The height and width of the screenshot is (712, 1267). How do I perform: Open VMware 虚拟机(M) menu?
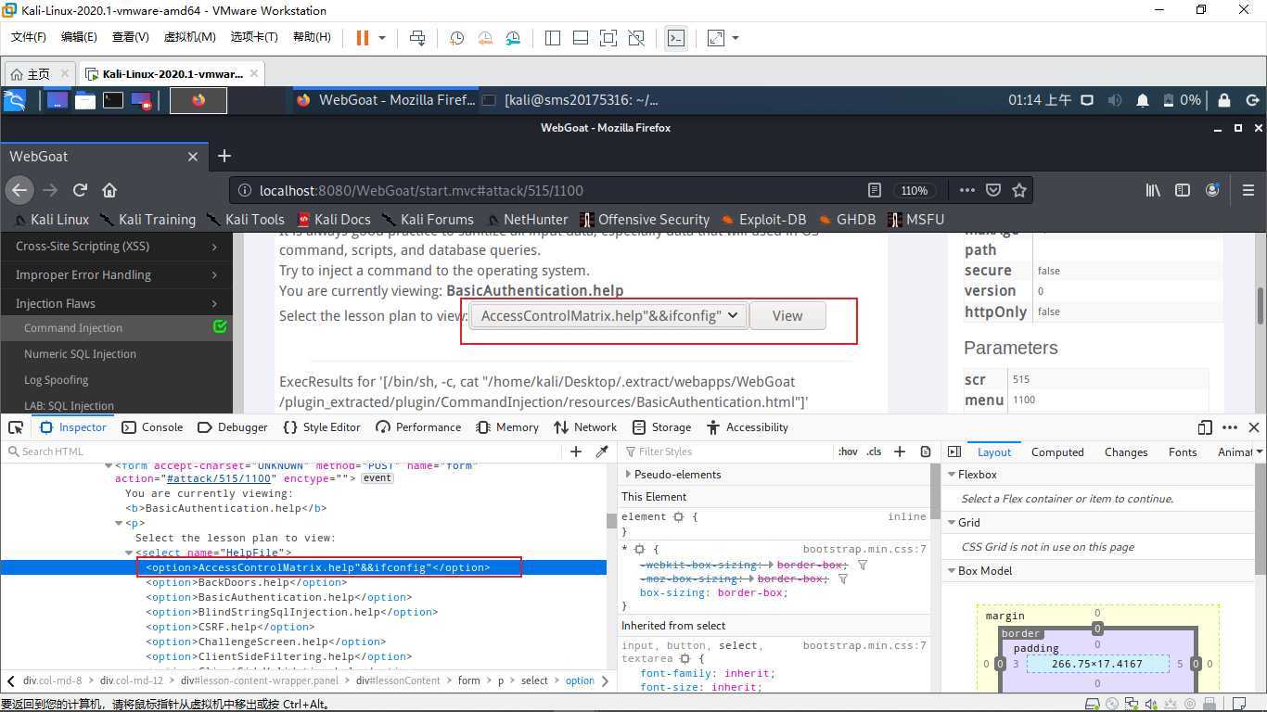pos(189,37)
